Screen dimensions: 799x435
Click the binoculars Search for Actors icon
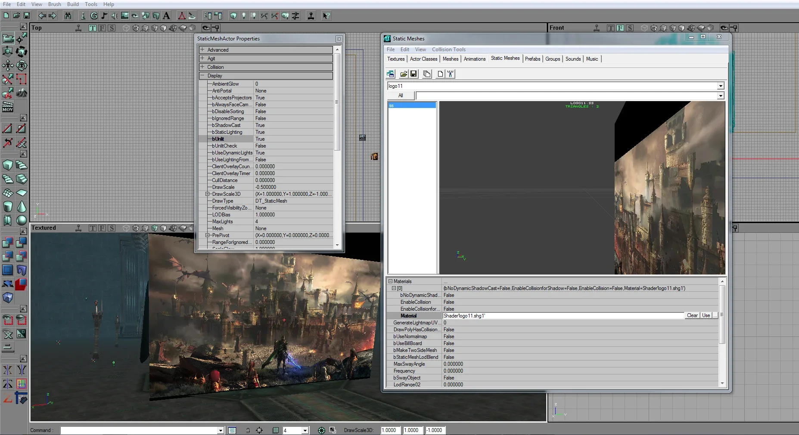tap(68, 16)
